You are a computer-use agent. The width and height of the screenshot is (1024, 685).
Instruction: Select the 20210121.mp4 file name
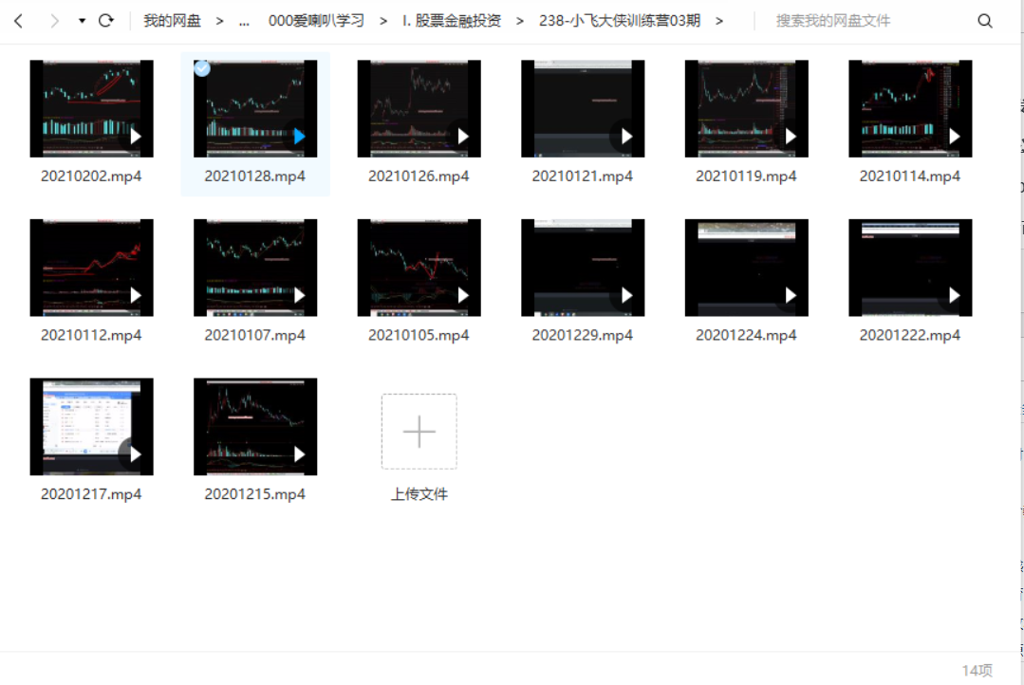click(584, 176)
